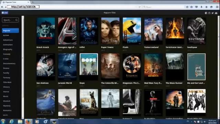The height and width of the screenshot is (124, 220).
Task: Click the search magnifier icon in sidebar
Action: point(16,20)
